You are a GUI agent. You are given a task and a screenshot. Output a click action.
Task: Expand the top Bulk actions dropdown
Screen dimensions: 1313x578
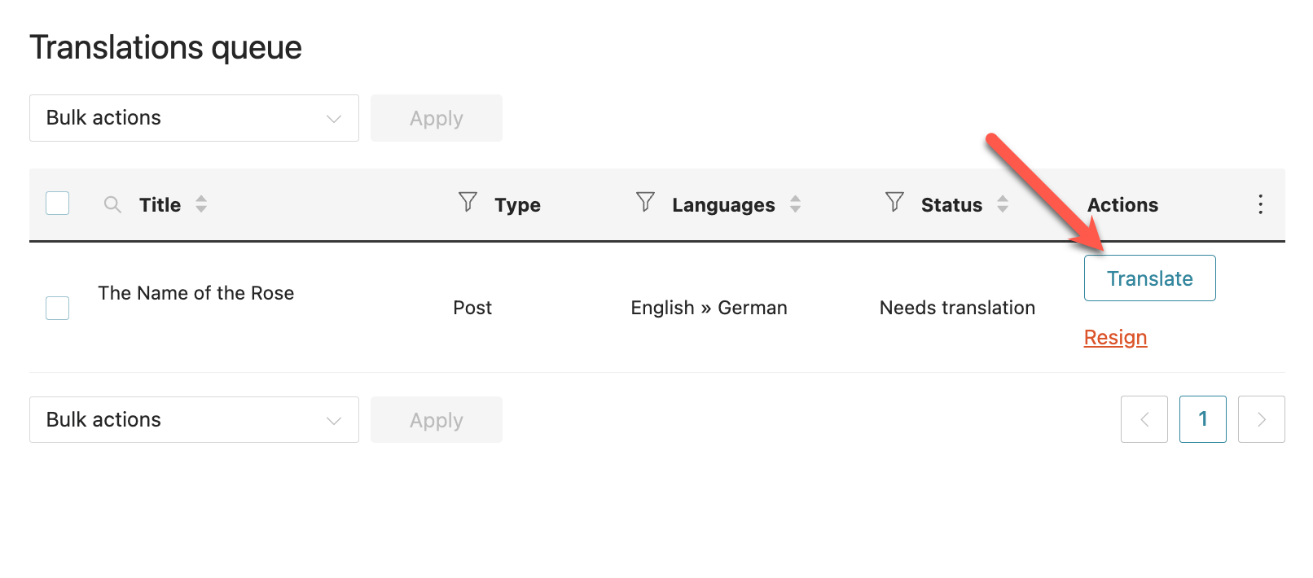(194, 118)
